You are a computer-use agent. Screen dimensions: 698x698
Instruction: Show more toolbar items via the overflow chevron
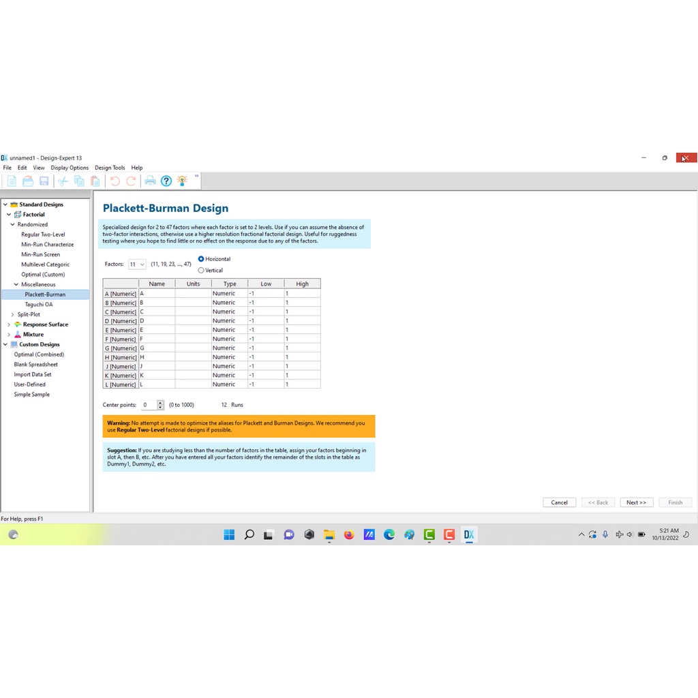click(197, 176)
